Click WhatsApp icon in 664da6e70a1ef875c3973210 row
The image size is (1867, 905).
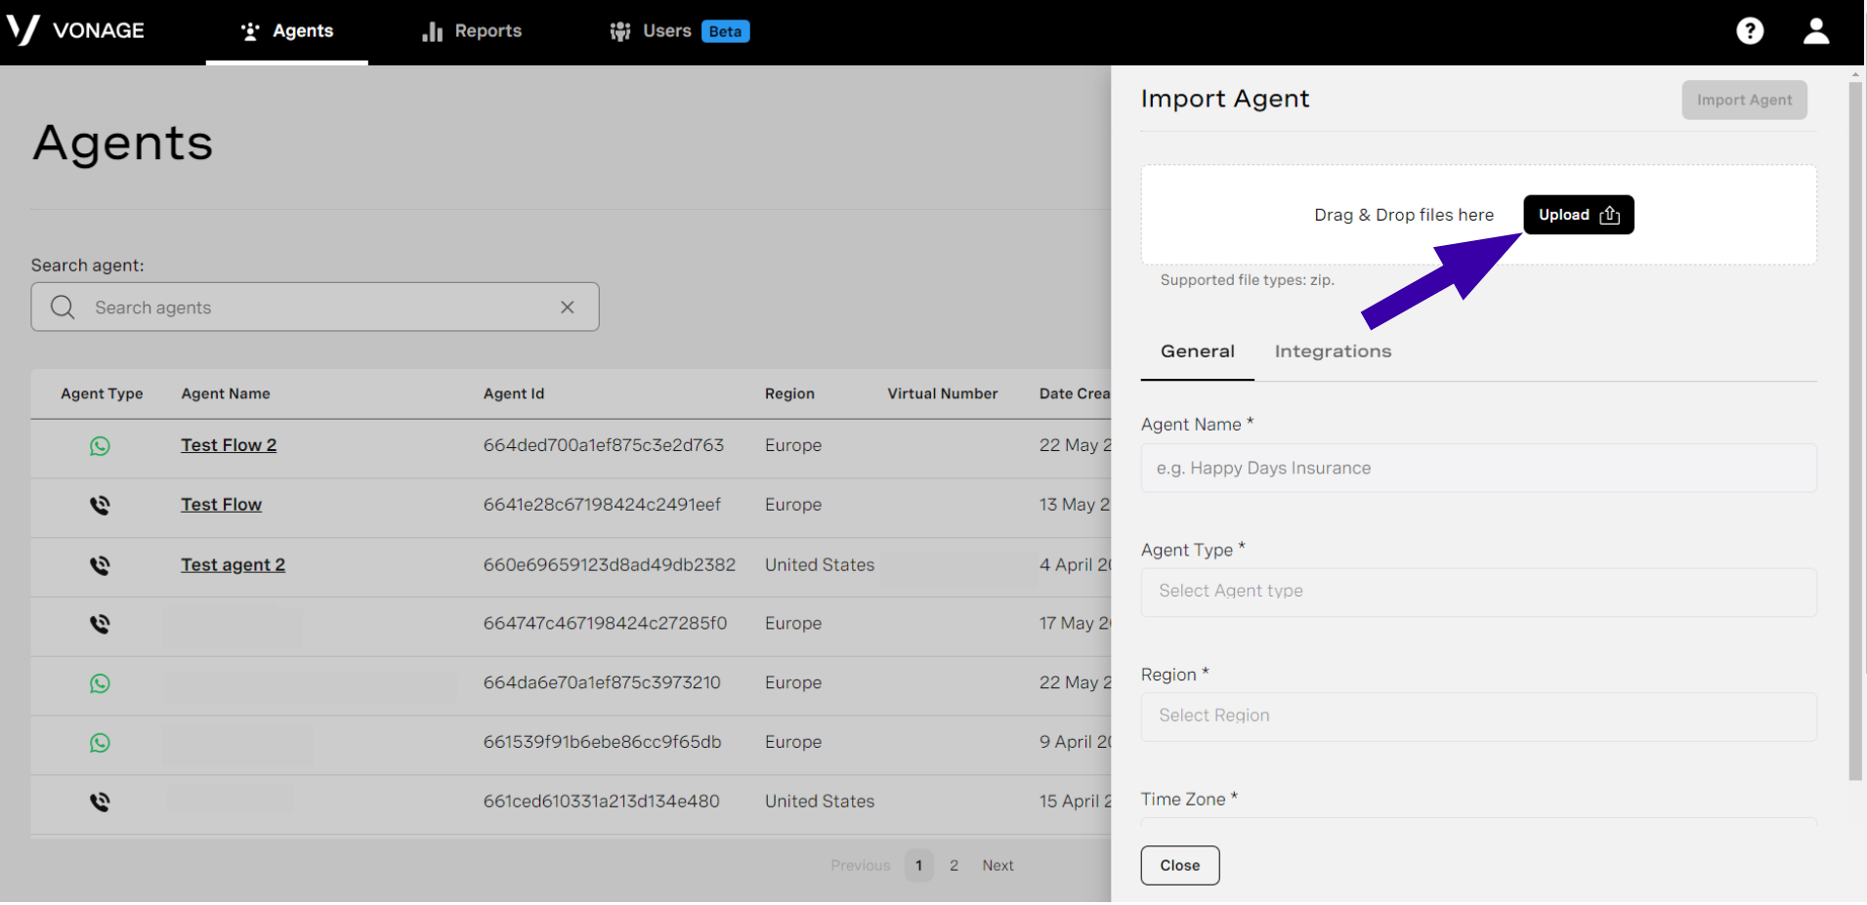(x=100, y=683)
